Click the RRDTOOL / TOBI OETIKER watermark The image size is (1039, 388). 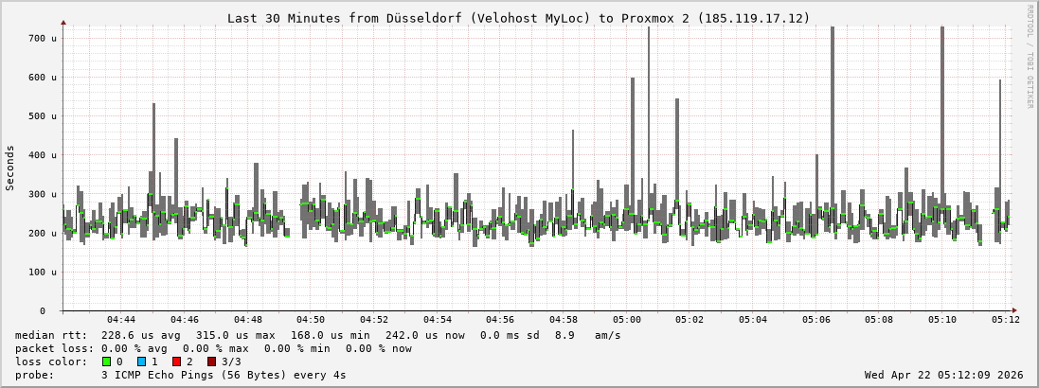tap(1030, 56)
